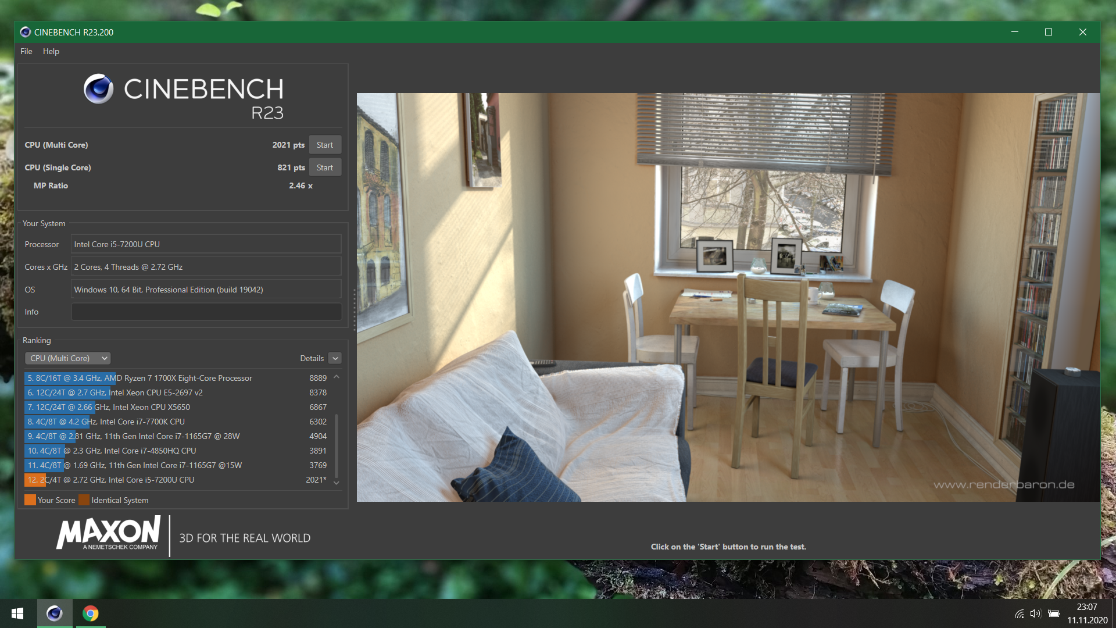The height and width of the screenshot is (628, 1116).
Task: Click the volume speaker tray icon
Action: pyautogui.click(x=1035, y=613)
